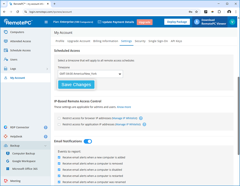Check Restrict access for browser IP addresses
The height and width of the screenshot is (186, 240).
coord(59,118)
